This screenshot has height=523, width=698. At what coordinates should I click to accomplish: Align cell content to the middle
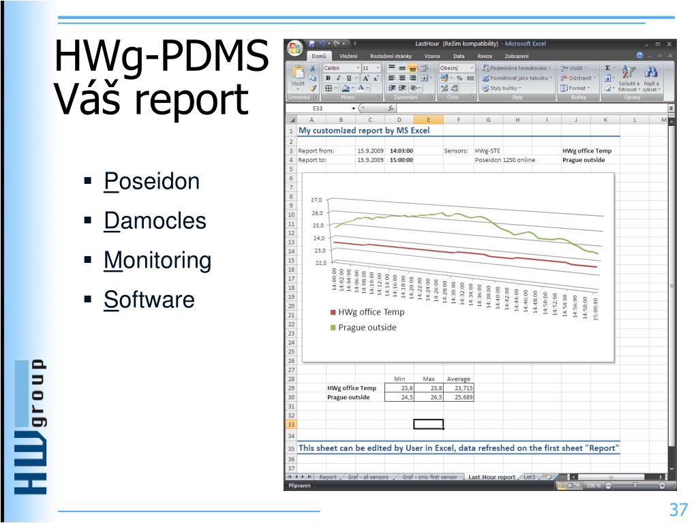pos(402,68)
